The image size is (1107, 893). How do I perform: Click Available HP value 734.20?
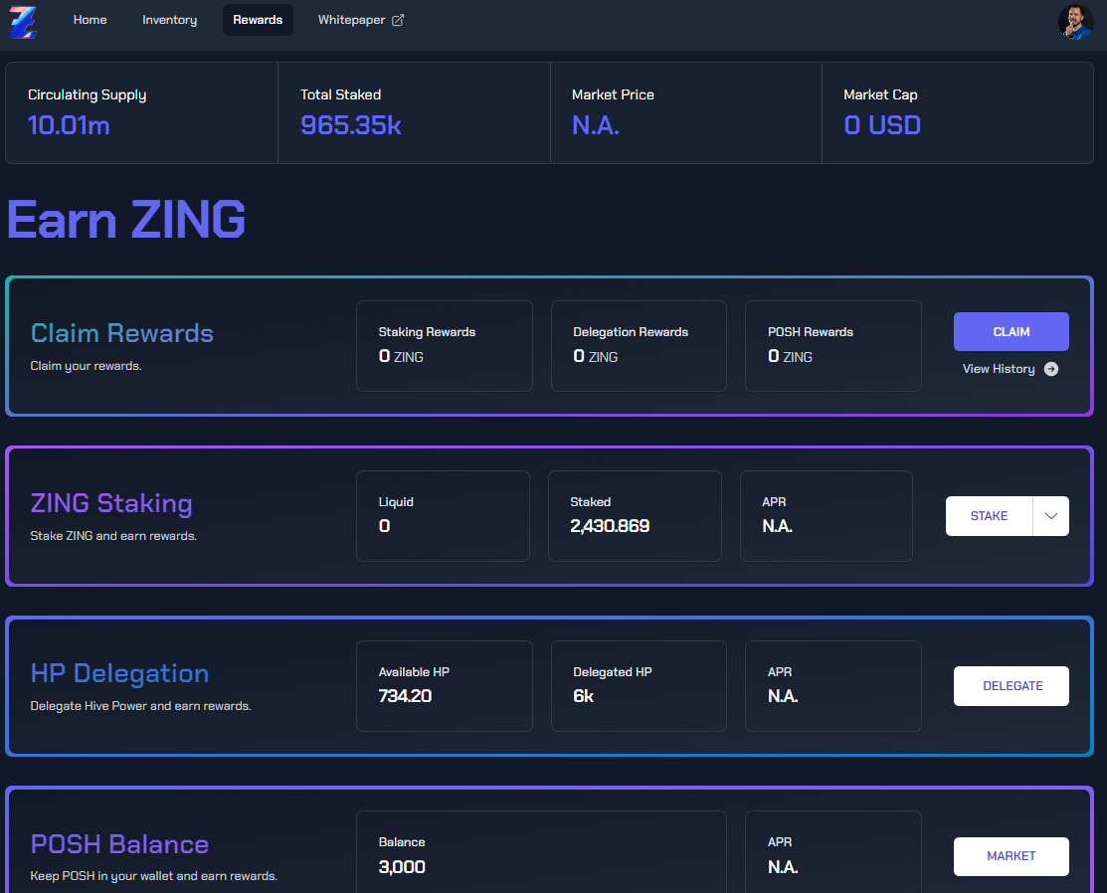click(405, 696)
